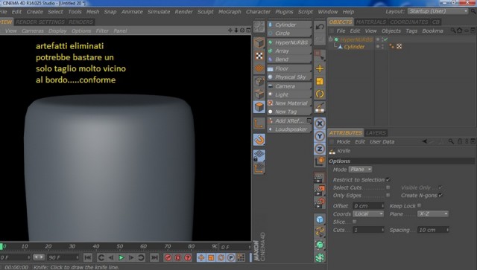This screenshot has height=270, width=477.
Task: Click the green Play forward button
Action: (x=121, y=257)
